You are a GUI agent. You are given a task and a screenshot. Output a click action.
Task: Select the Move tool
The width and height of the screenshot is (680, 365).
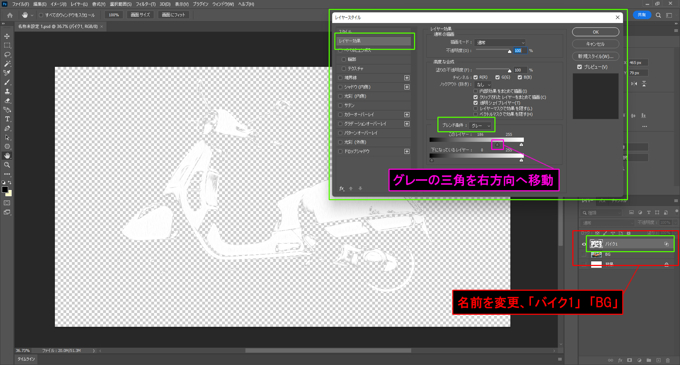point(7,36)
